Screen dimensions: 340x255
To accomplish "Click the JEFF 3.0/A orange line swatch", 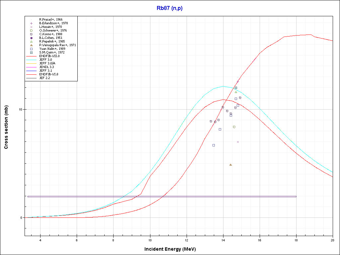I will coord(32,63).
